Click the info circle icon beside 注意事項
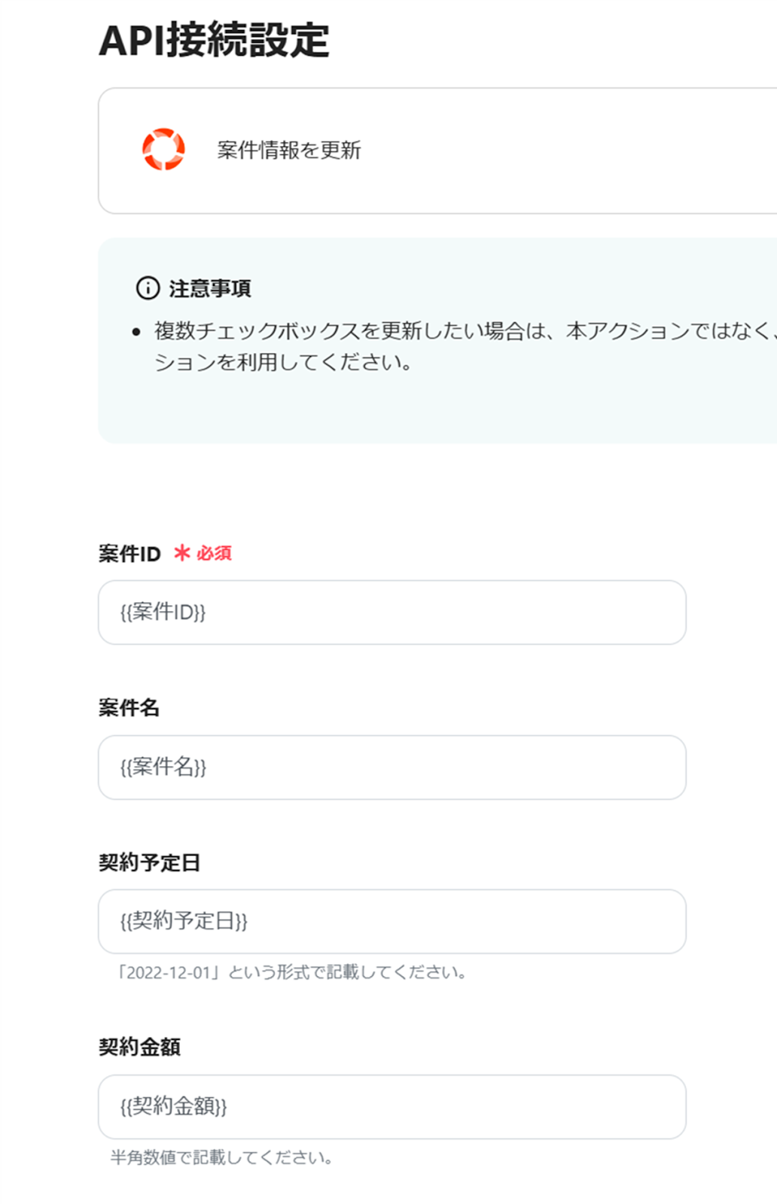This screenshot has width=777, height=1204. (148, 287)
